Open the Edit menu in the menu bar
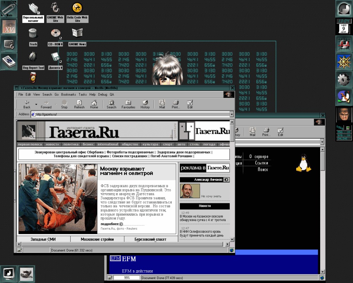This screenshot has height=283, width=353. click(x=28, y=94)
